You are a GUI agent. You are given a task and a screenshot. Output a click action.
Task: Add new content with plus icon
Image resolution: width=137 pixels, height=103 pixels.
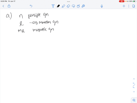124,6
